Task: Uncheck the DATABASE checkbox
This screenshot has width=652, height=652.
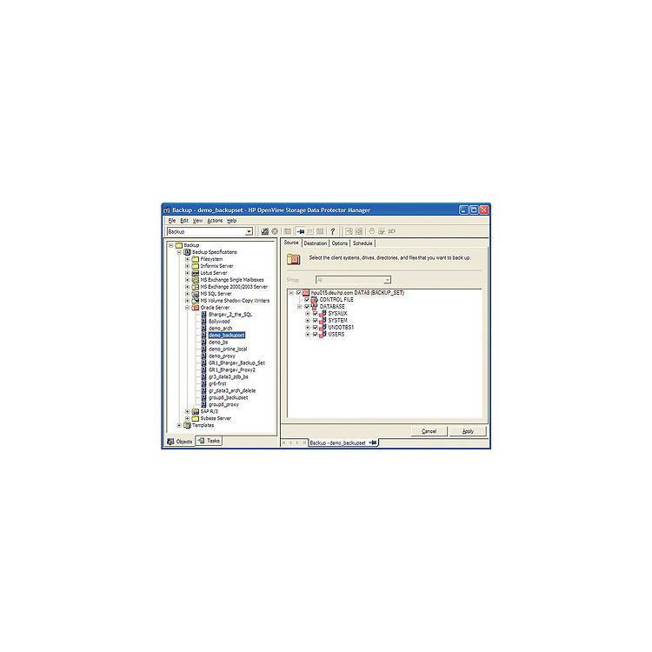Action: coord(307,307)
